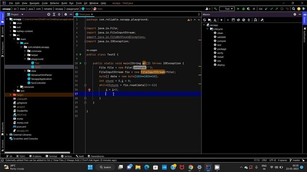Collapse the playground package
The image size is (307, 172).
[25, 59]
